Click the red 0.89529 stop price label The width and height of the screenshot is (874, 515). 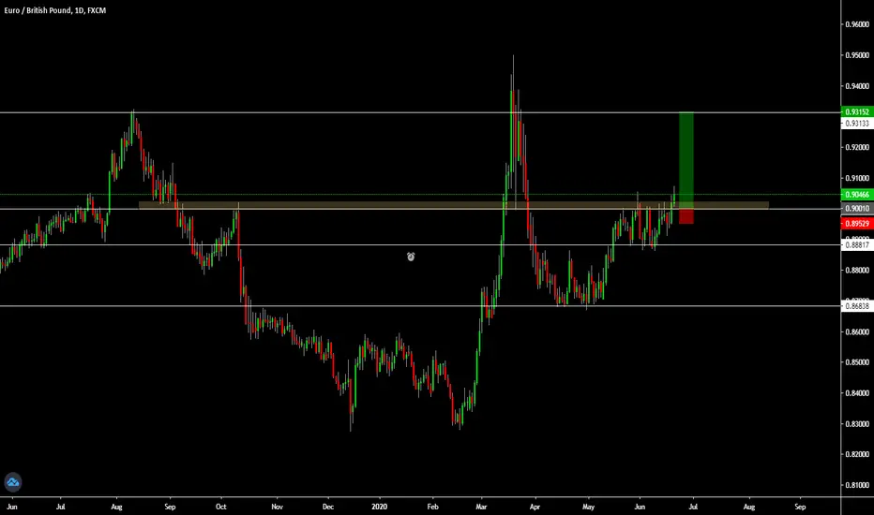pos(857,223)
